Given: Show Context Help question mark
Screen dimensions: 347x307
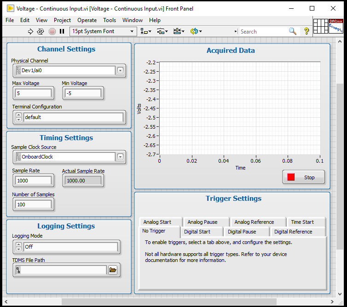Looking at the screenshot, I should pos(307,31).
